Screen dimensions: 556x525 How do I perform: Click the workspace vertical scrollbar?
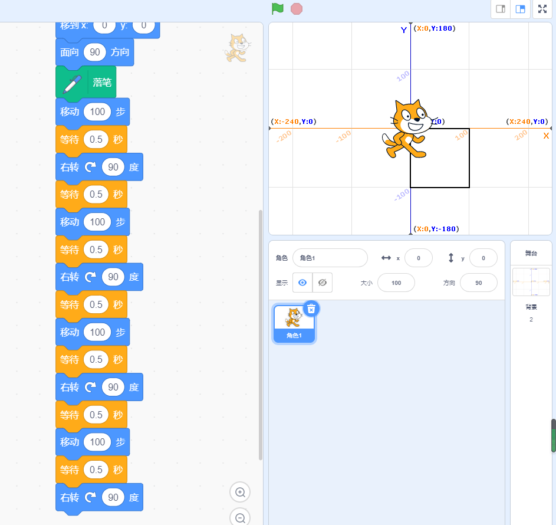pyautogui.click(x=260, y=335)
